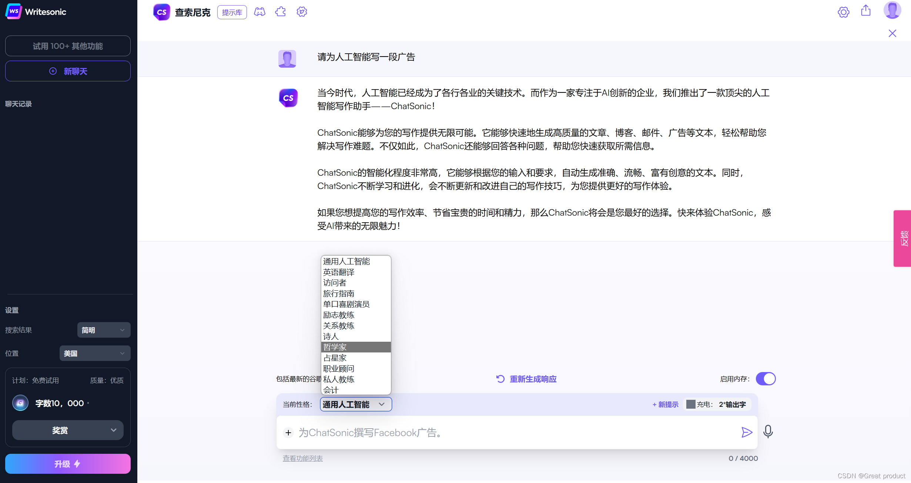Image resolution: width=911 pixels, height=483 pixels.
Task: Open the 提示库 prompt library button
Action: coord(232,12)
